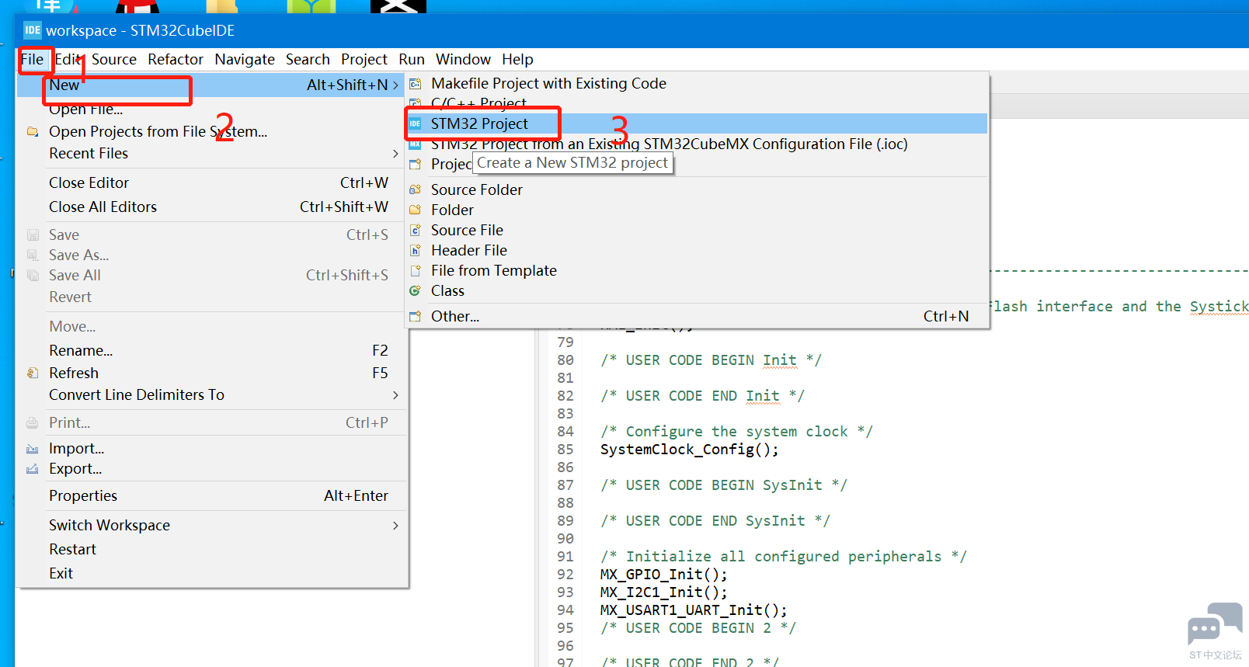The height and width of the screenshot is (667, 1249).
Task: Click the Folder icon in New submenu
Action: 416,210
